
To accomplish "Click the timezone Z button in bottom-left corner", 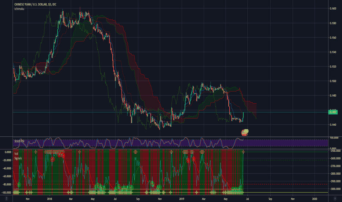I will click(x=6, y=198).
